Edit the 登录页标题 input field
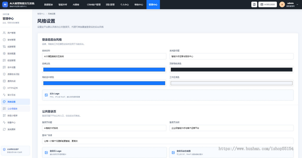The width and height of the screenshot is (302, 158). tap(104, 128)
